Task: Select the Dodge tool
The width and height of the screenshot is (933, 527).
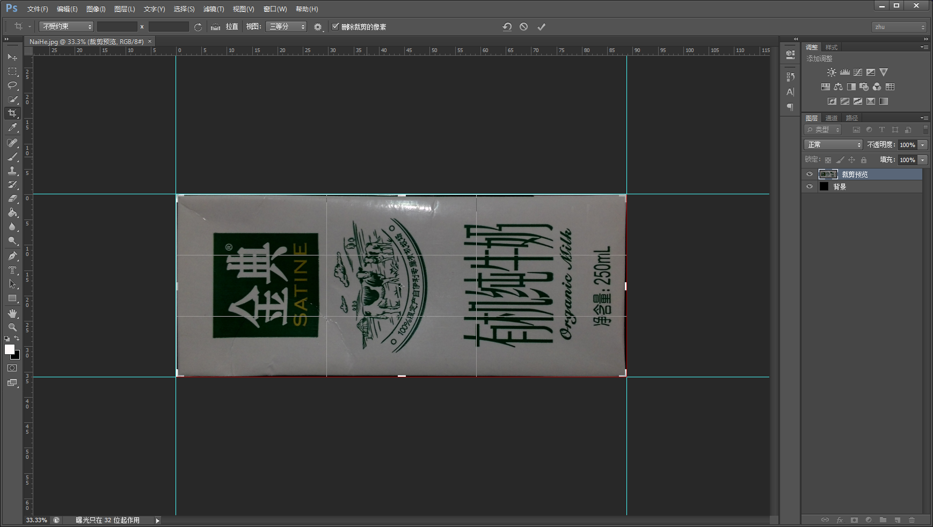Action: pyautogui.click(x=12, y=240)
